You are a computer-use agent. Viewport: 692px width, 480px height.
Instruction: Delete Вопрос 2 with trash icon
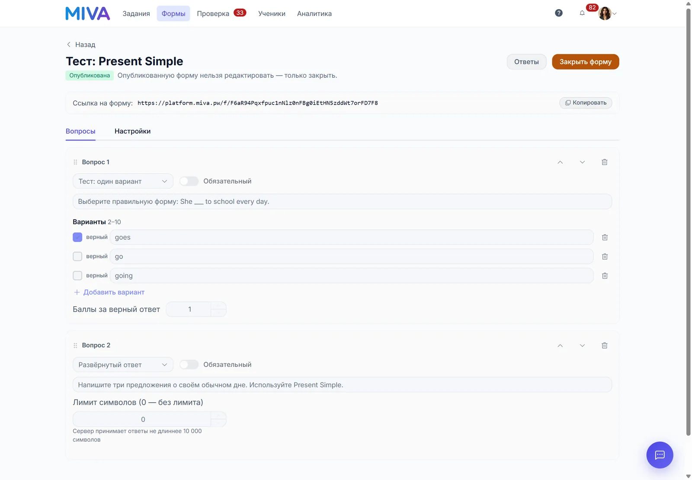click(605, 345)
